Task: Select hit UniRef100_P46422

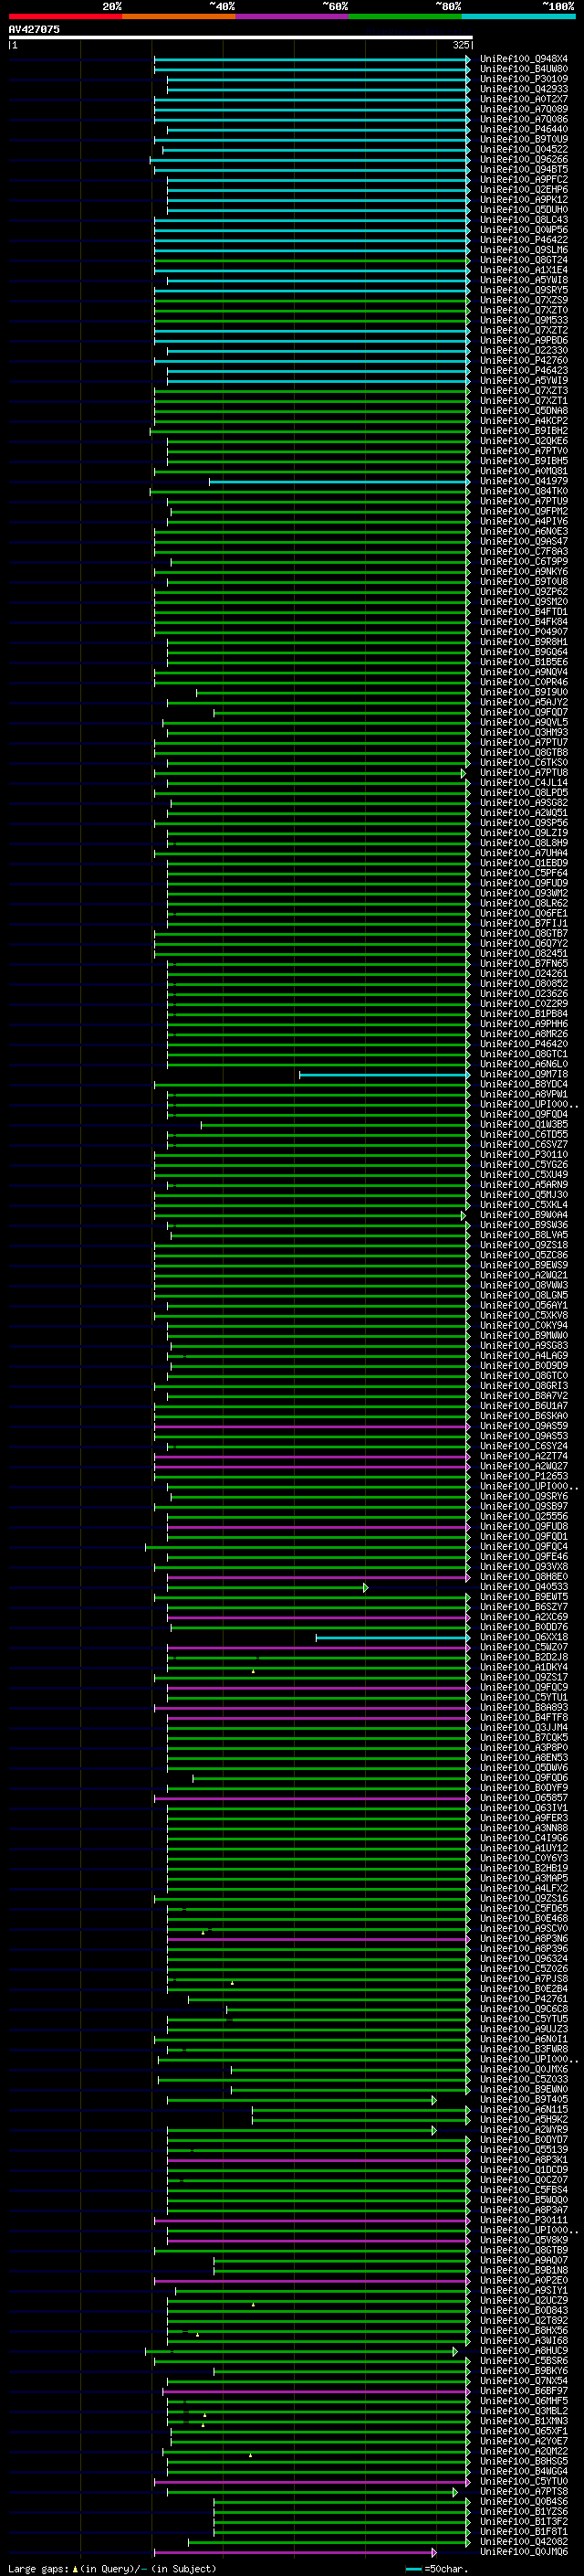Action: pyautogui.click(x=523, y=240)
